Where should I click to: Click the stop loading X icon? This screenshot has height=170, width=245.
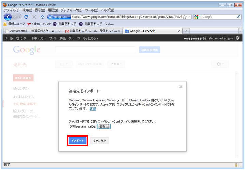point(34,17)
